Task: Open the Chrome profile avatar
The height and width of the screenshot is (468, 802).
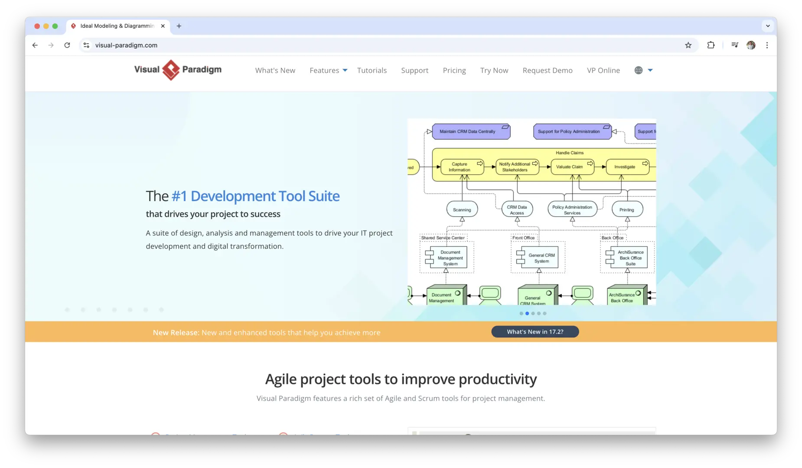Action: point(751,45)
